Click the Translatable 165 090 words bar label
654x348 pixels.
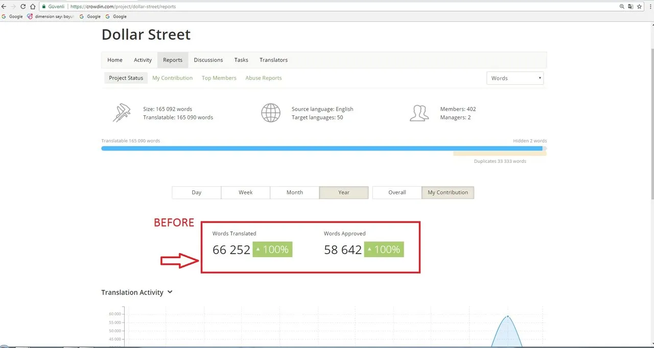(x=131, y=141)
